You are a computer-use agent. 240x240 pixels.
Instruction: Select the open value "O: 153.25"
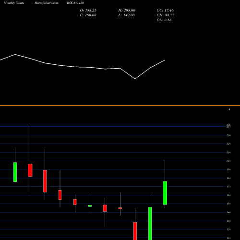click(x=88, y=11)
